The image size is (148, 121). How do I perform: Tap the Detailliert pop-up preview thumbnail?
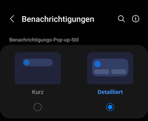pyautogui.click(x=110, y=68)
